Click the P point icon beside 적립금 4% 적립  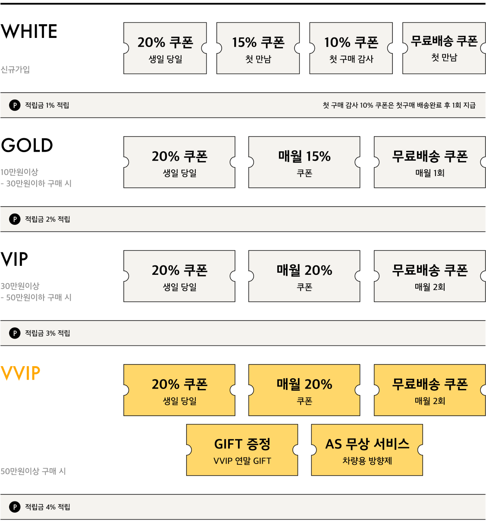pos(15,507)
